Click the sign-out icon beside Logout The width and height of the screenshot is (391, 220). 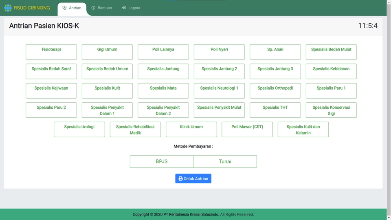pos(124,8)
